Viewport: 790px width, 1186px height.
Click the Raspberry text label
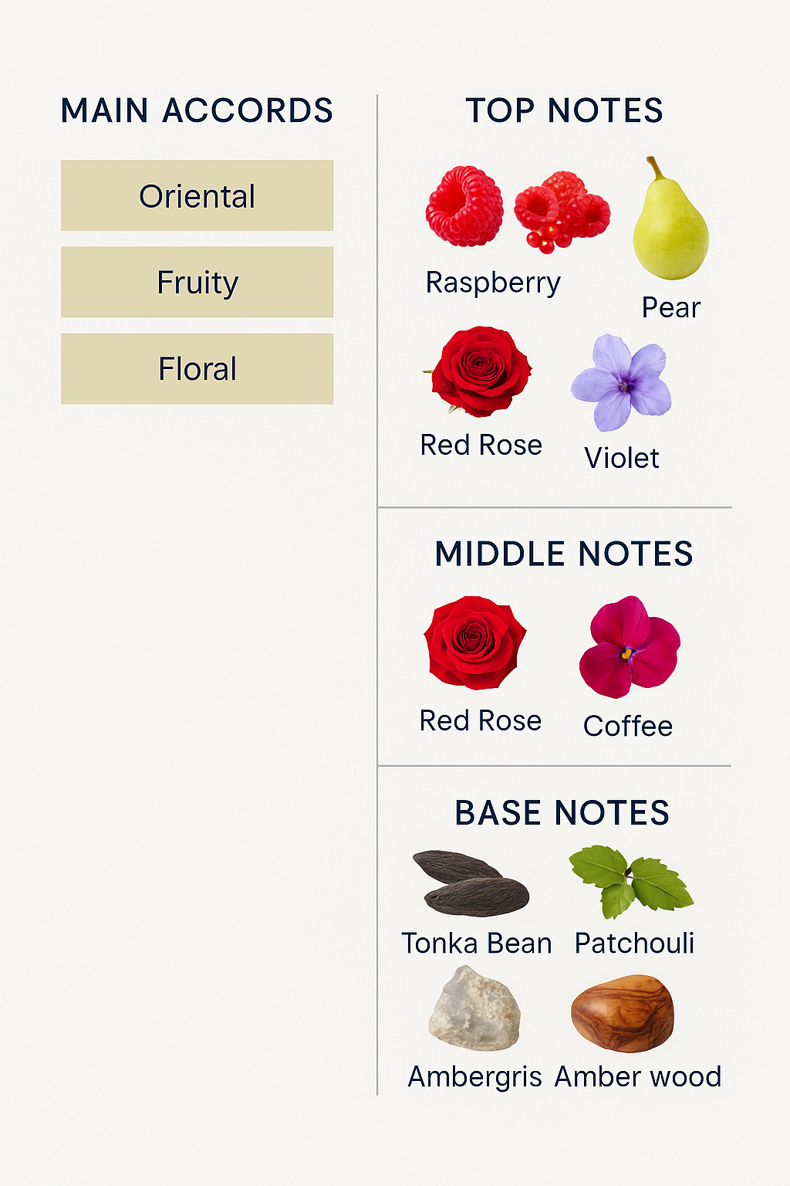click(493, 283)
